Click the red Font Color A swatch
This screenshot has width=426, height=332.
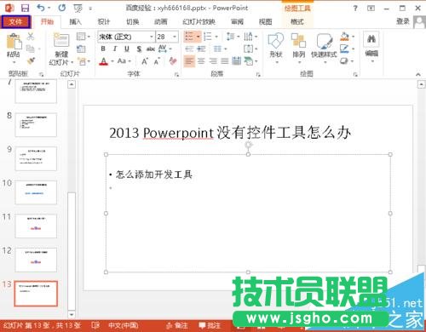104,61
